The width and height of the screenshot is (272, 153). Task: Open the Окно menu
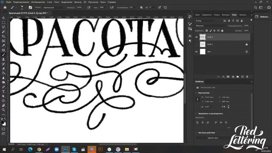point(103,2)
